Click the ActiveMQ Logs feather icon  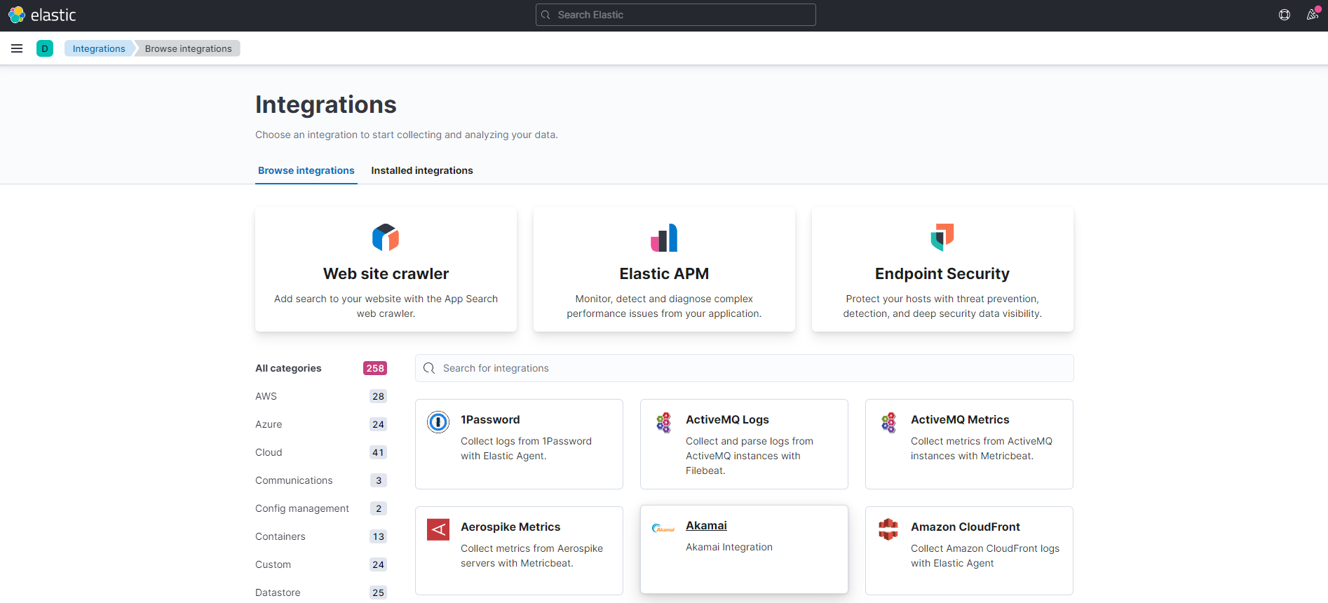[663, 422]
